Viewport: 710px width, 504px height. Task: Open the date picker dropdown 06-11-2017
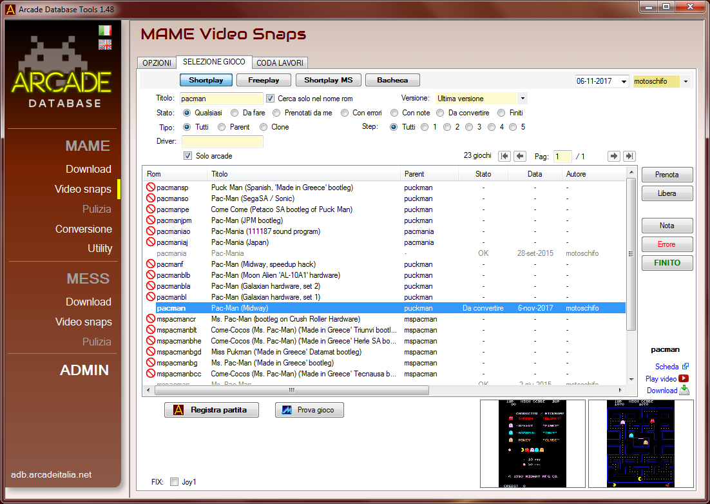point(624,81)
